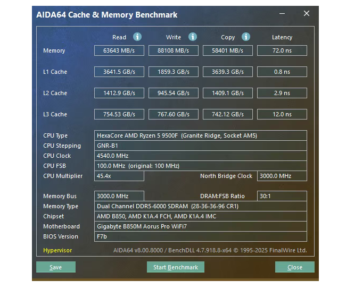Start the benchmark run
Image resolution: width=346 pixels, height=289 pixels.
click(x=176, y=267)
